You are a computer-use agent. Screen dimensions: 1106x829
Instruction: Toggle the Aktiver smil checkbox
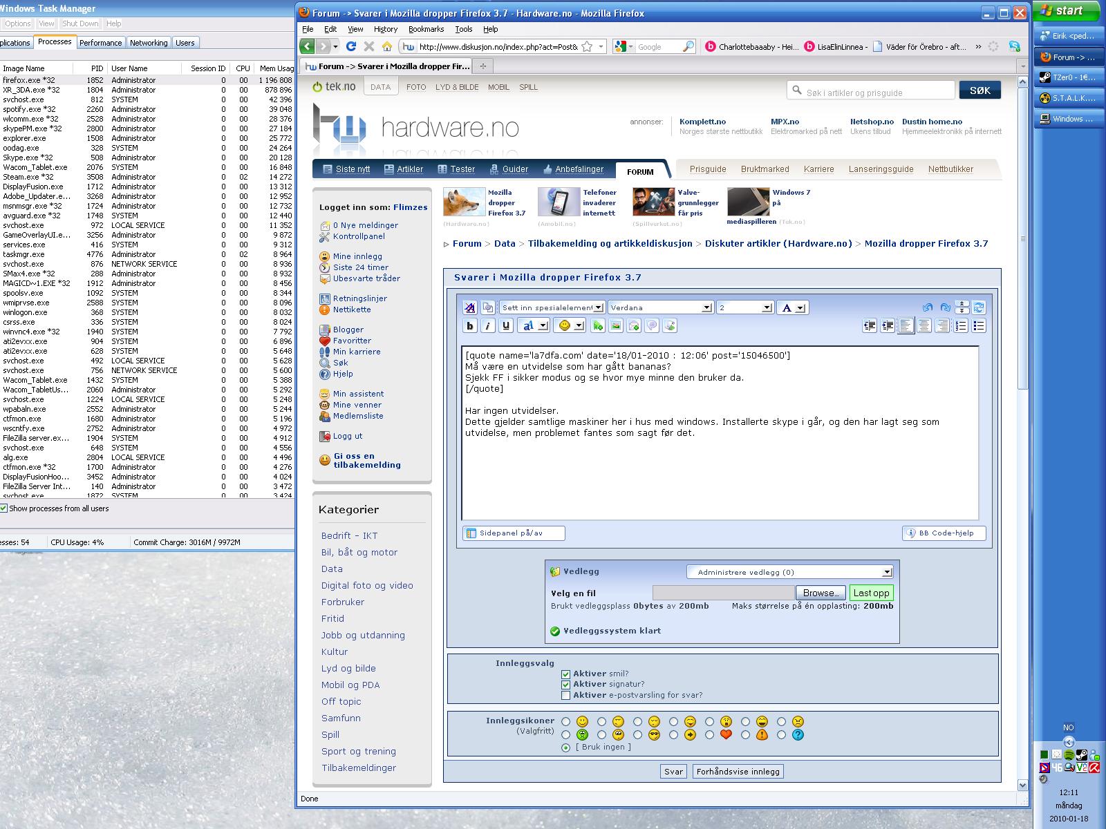[x=566, y=674]
